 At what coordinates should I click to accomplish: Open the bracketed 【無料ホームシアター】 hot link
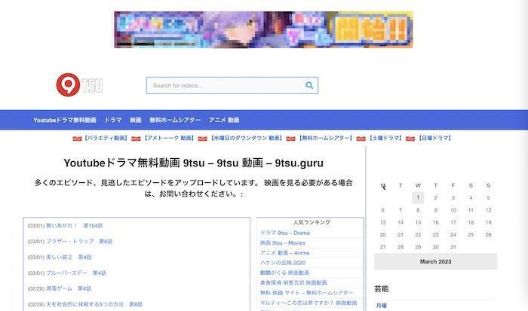tap(325, 139)
